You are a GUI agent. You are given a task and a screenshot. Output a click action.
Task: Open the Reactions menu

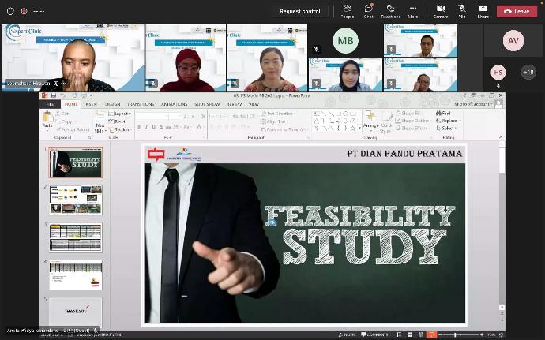(x=390, y=11)
